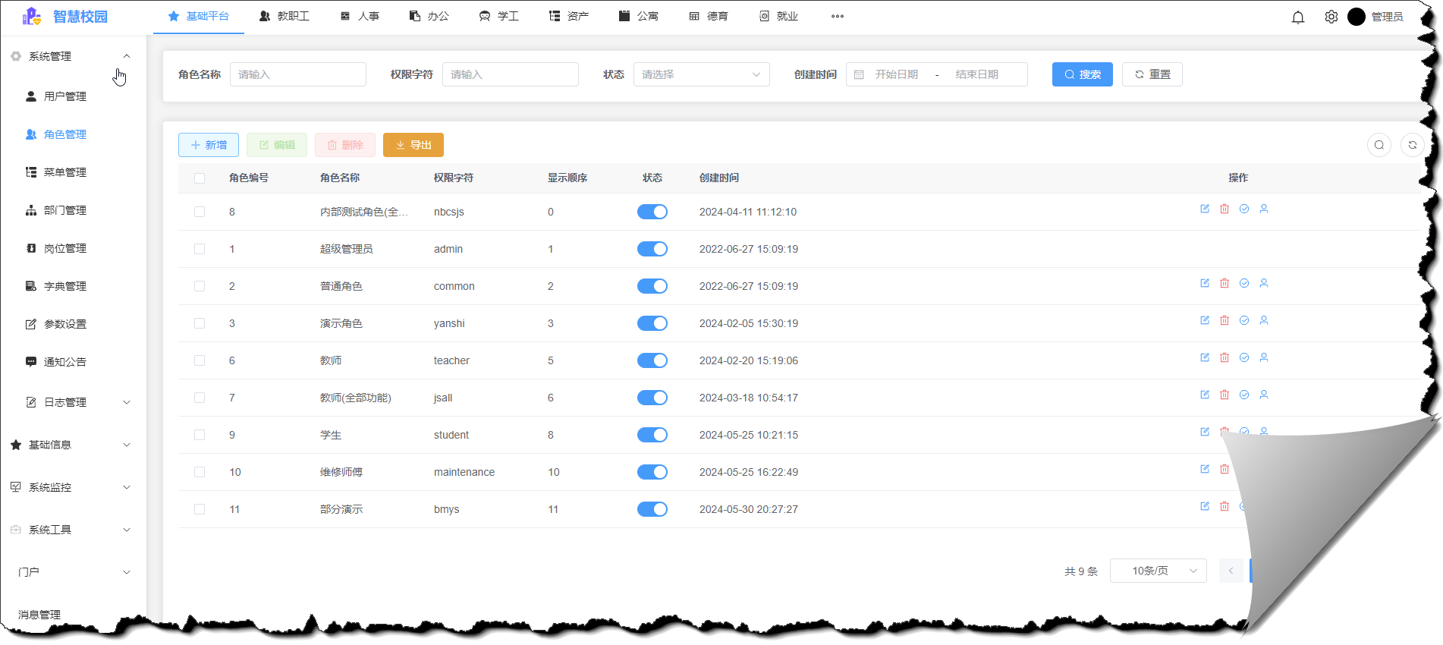Image resolution: width=1443 pixels, height=645 pixels.
Task: Click the table refresh icon
Action: point(1412,145)
